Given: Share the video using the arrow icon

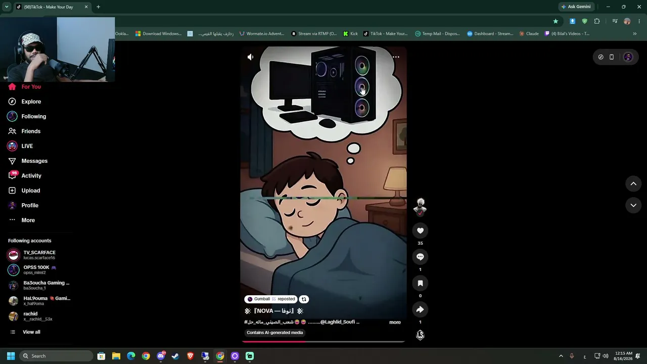Looking at the screenshot, I should point(420,309).
